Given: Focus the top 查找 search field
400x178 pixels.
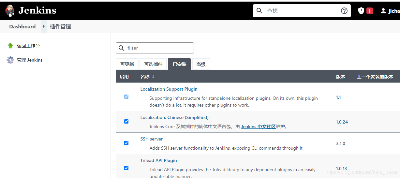Looking at the screenshot, I should click(302, 11).
